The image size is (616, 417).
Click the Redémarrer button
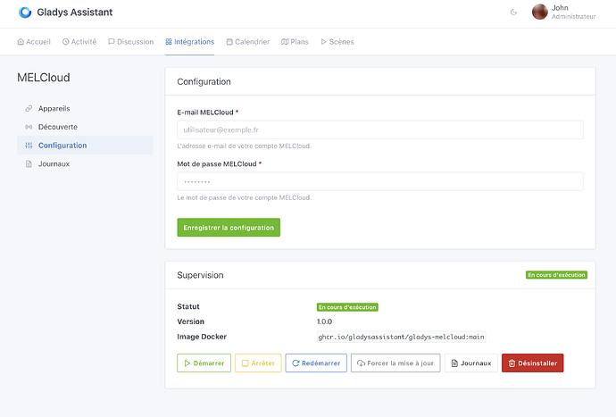pyautogui.click(x=316, y=363)
